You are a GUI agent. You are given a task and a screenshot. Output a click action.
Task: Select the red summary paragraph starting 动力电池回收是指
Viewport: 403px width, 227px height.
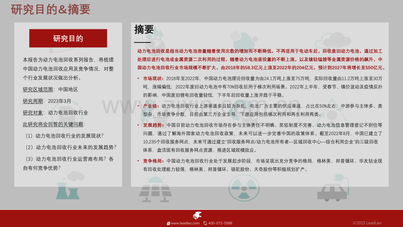pyautogui.click(x=261, y=60)
